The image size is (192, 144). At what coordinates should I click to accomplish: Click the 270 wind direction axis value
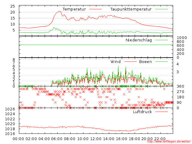181,92
